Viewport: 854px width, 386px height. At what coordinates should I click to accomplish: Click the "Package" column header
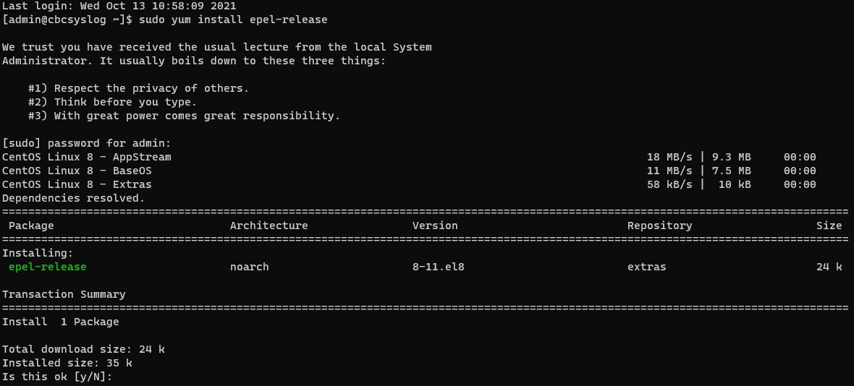pos(31,226)
